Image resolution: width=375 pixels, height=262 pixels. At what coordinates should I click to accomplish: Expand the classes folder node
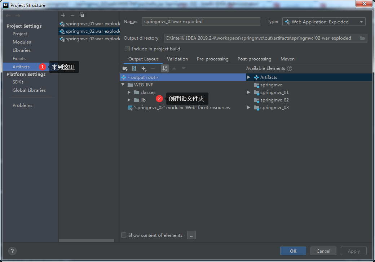pyautogui.click(x=129, y=92)
